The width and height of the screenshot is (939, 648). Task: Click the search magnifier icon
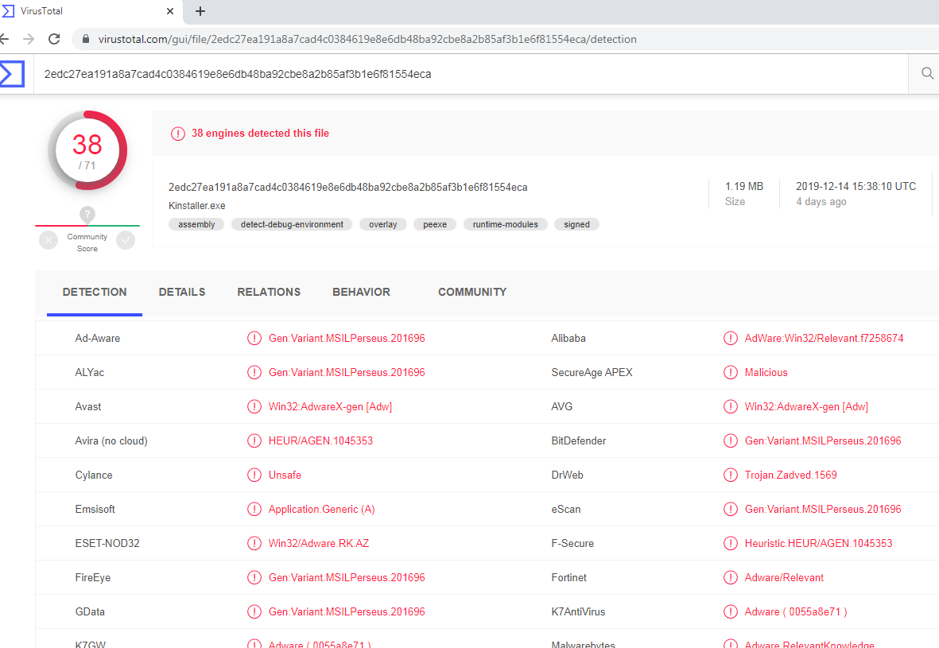[x=927, y=74]
